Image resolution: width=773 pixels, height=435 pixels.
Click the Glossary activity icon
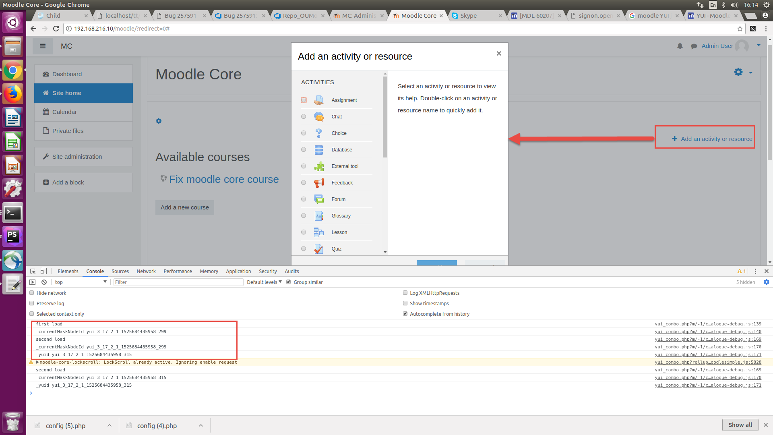pos(319,216)
